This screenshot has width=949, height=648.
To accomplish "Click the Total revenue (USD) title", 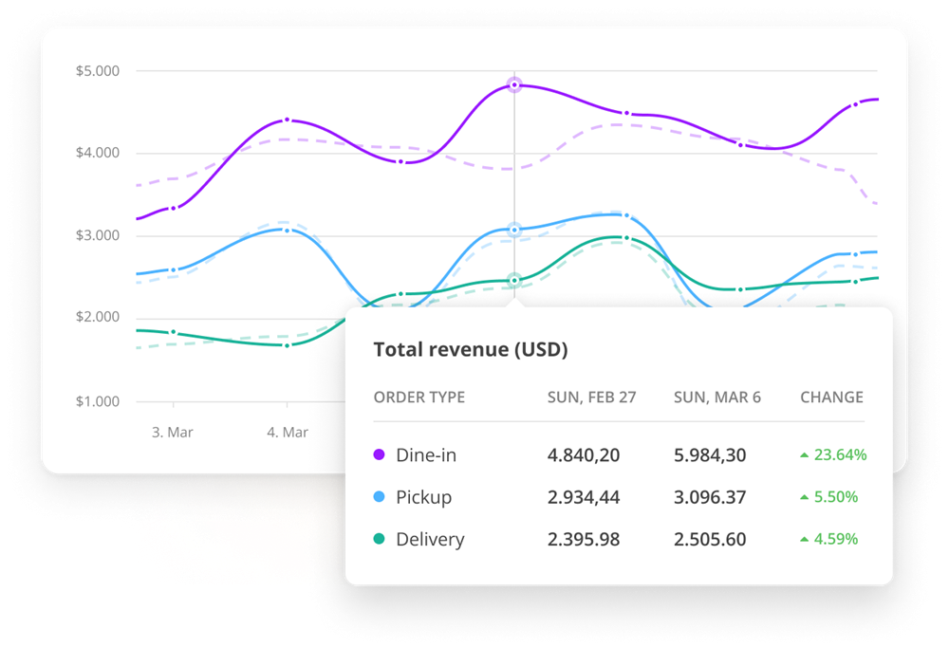I will [x=471, y=350].
